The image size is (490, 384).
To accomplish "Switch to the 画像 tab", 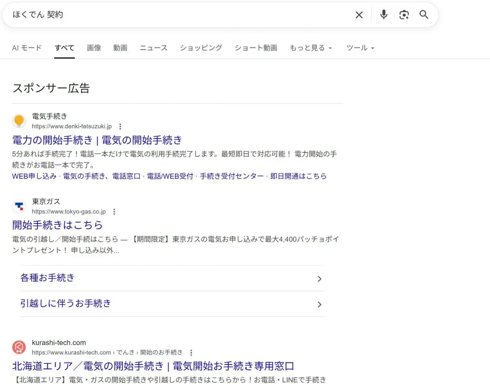I will [x=94, y=48].
